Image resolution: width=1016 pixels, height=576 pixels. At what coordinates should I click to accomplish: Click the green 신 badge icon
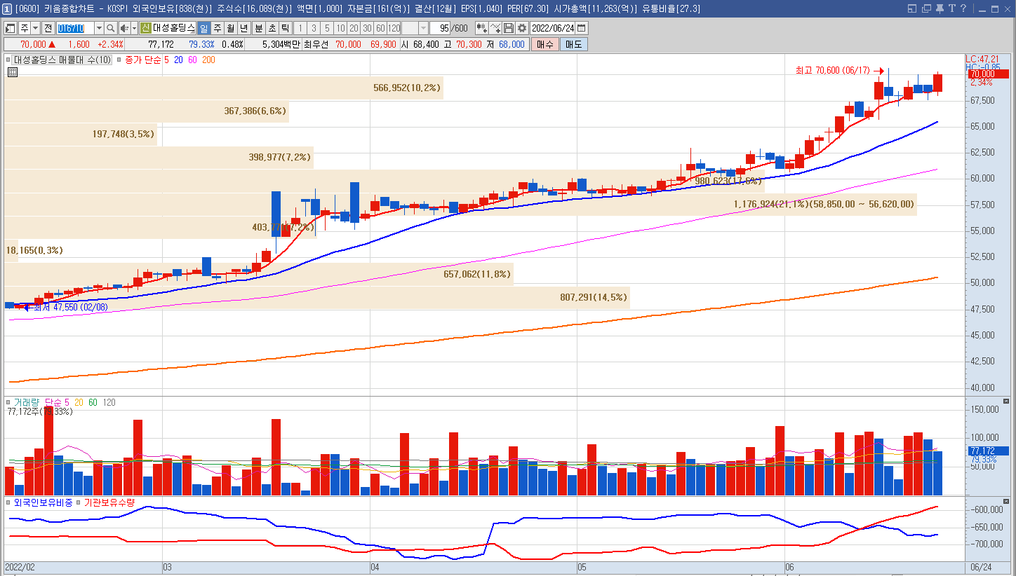(145, 28)
